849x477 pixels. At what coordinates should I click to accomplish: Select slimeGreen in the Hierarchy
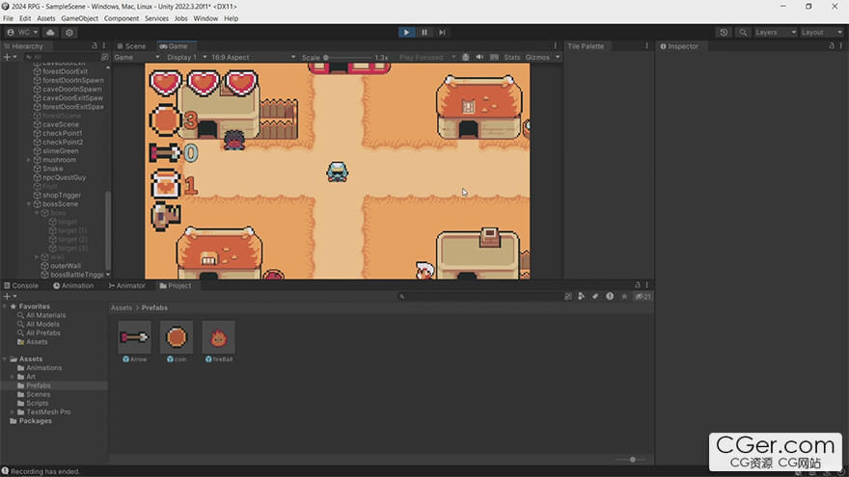coord(60,151)
